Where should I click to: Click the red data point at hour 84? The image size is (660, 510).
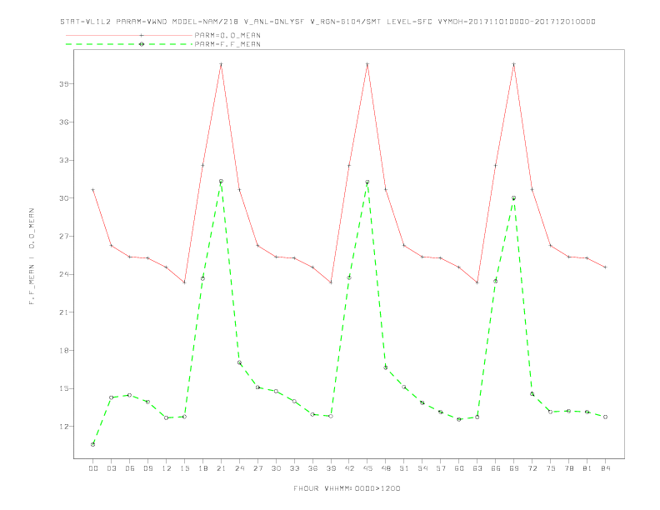(606, 267)
